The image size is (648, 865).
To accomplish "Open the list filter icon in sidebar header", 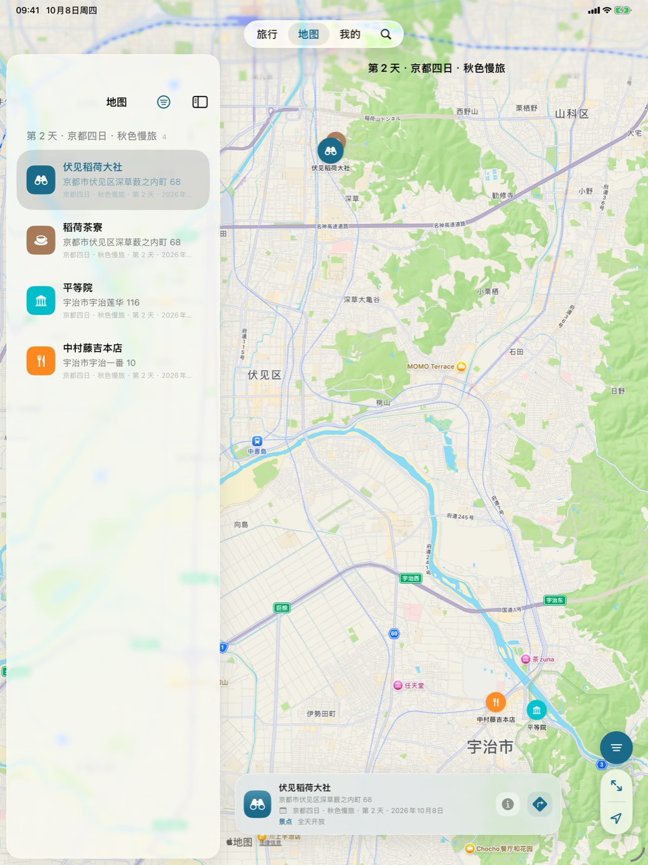I will point(163,102).
